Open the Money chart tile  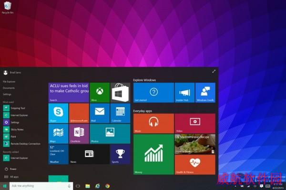pyautogui.click(x=153, y=154)
